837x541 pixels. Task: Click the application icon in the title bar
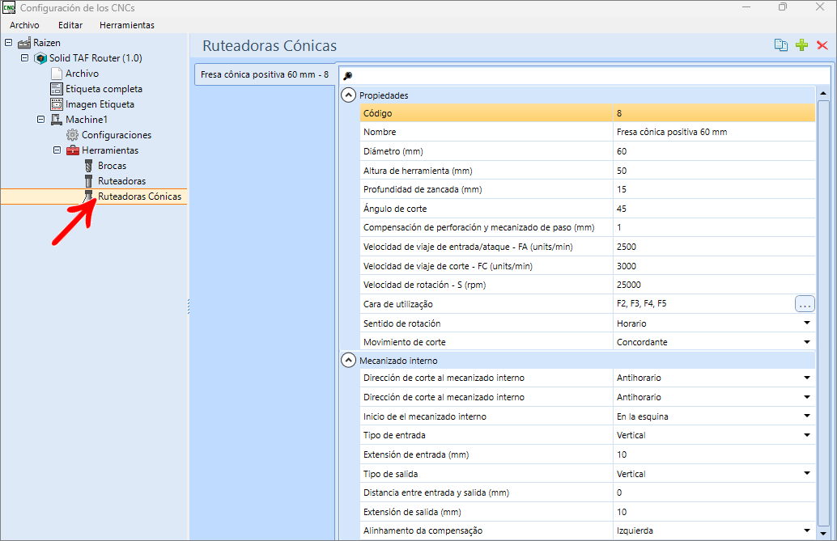(x=9, y=8)
